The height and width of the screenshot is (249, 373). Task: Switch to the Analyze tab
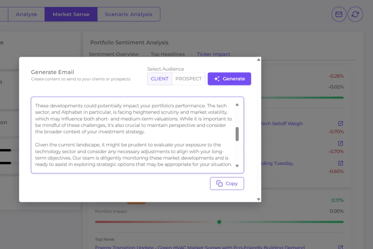(x=26, y=14)
